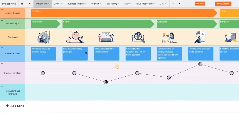The width and height of the screenshot is (239, 113).
Task: Switch to the Doctor tab
Action: click(58, 4)
